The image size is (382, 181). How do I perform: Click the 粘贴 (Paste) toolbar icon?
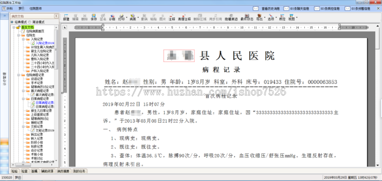point(154,17)
